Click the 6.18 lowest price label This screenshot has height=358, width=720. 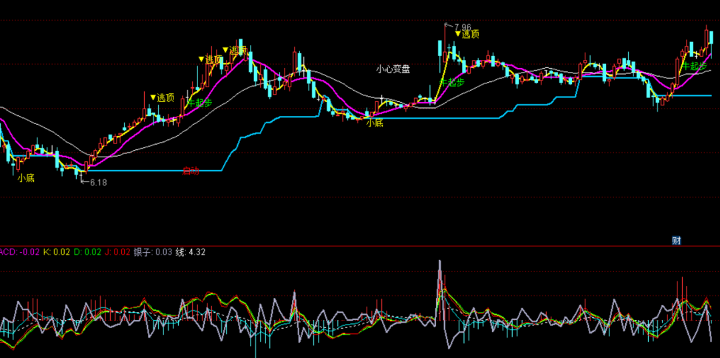[x=98, y=182]
